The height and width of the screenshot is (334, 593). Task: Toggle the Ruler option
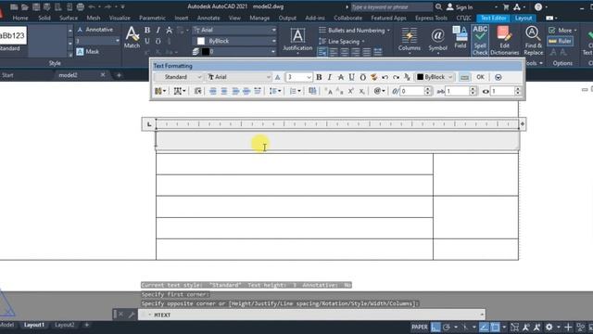tap(560, 41)
